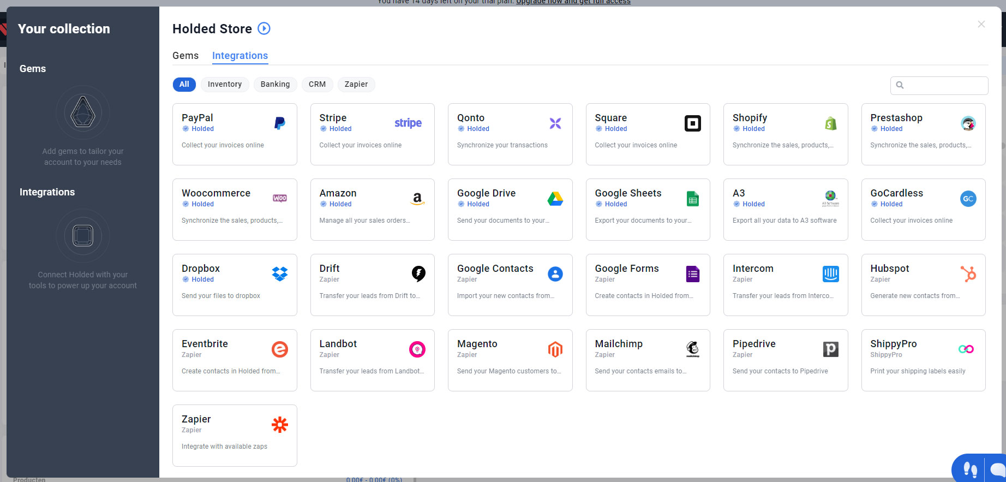Select 'Import your new contacts from...' text
Viewport: 1006px width, 482px height.
pyautogui.click(x=506, y=296)
